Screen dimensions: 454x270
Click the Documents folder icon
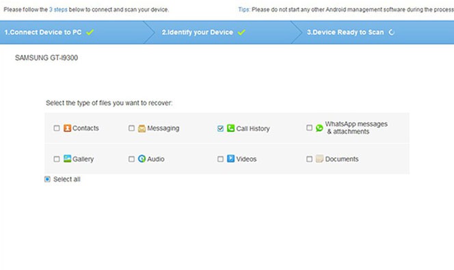319,159
